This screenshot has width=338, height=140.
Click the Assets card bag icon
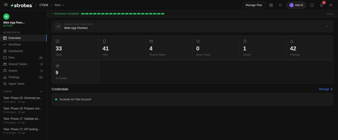pyautogui.click(x=245, y=41)
